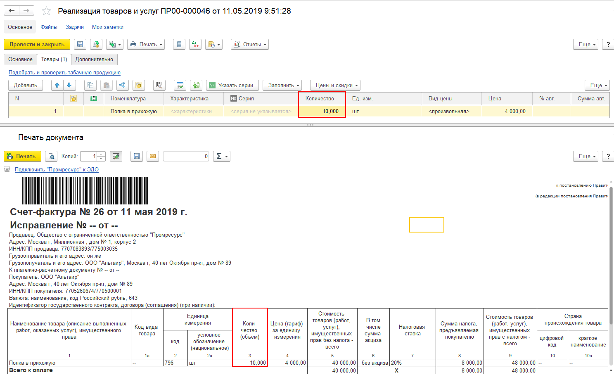Click the Копий number field

click(89, 156)
